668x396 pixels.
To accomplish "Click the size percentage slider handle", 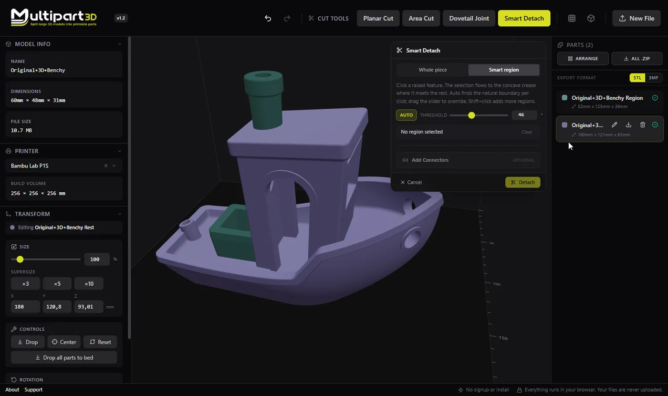I will coord(20,259).
